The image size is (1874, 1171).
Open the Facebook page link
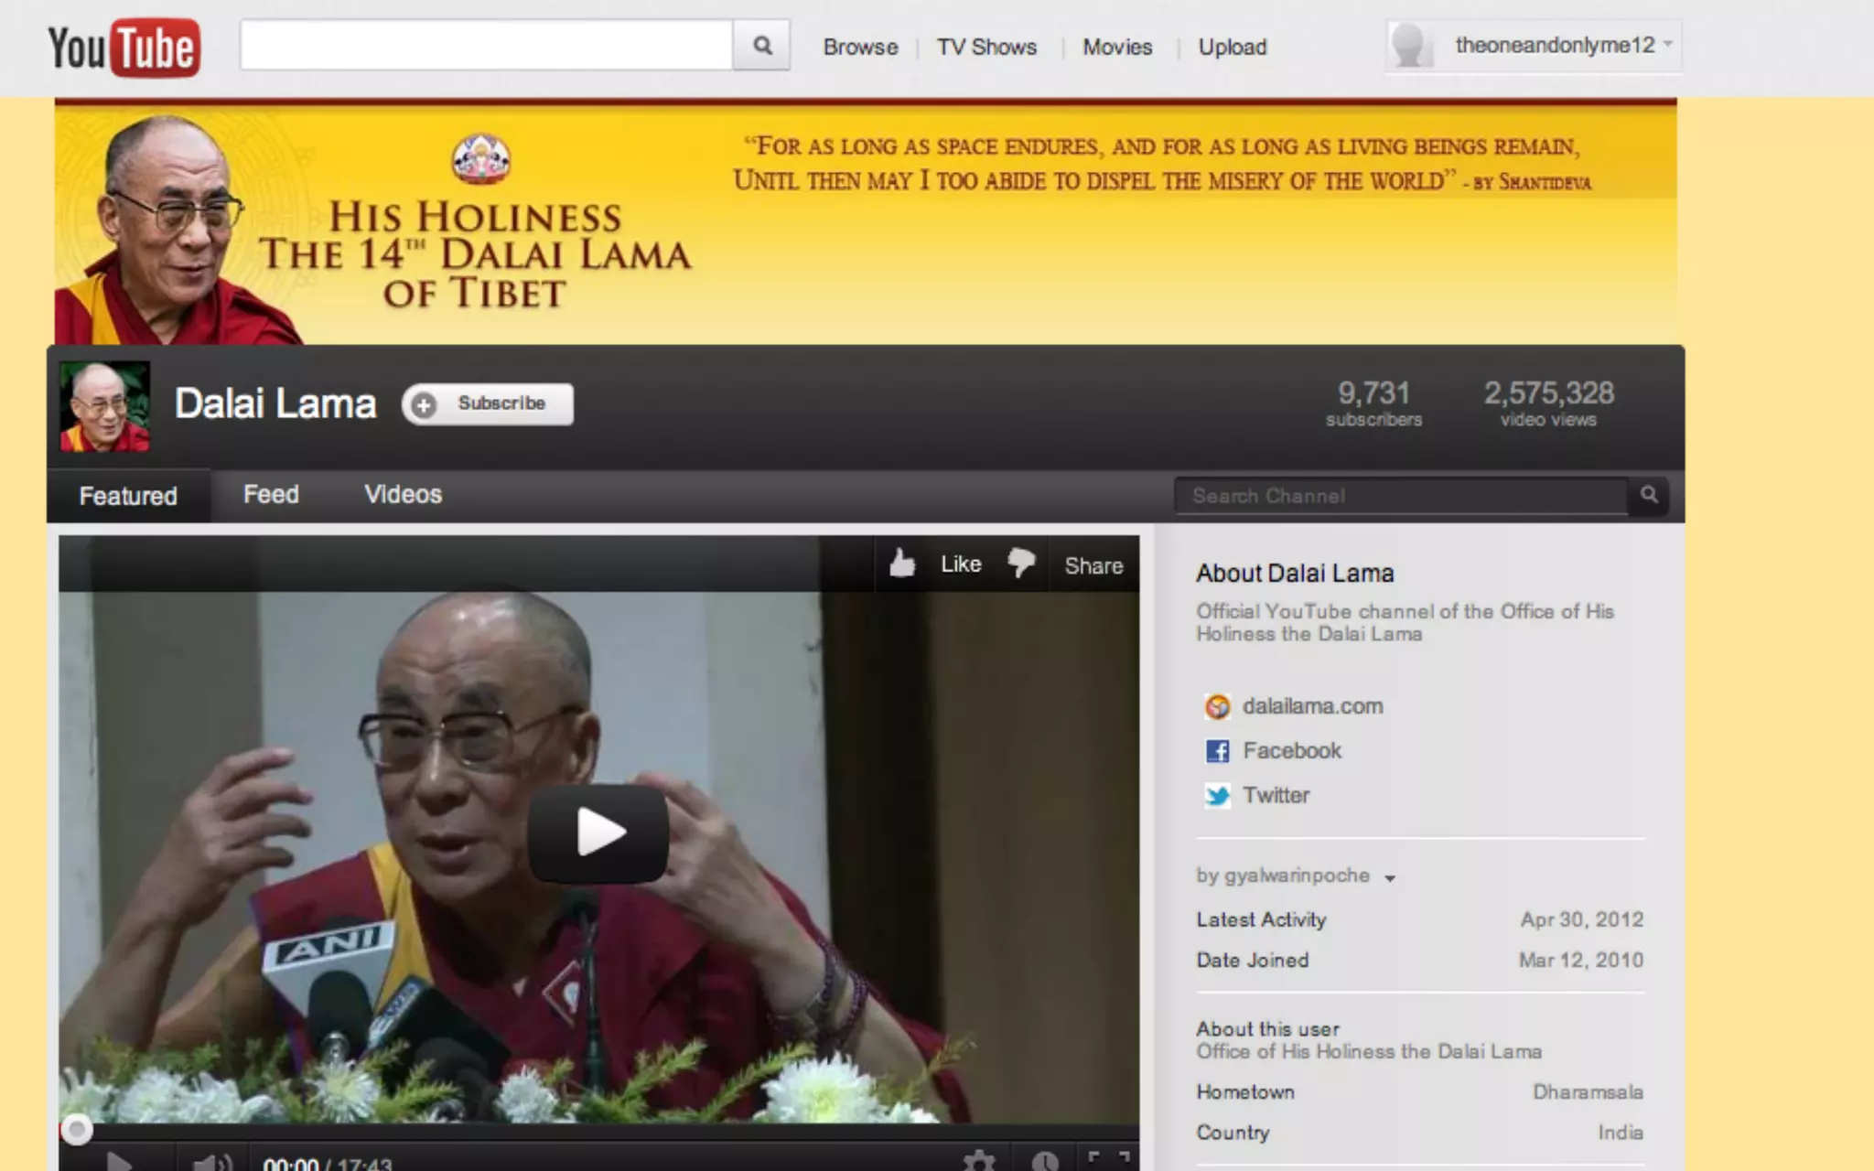[1291, 751]
